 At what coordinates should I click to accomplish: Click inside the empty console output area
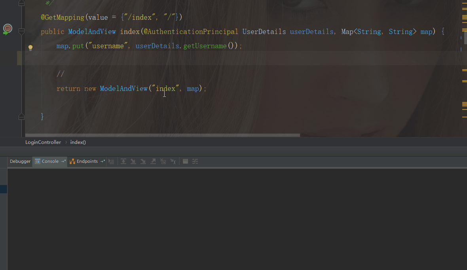(237, 219)
